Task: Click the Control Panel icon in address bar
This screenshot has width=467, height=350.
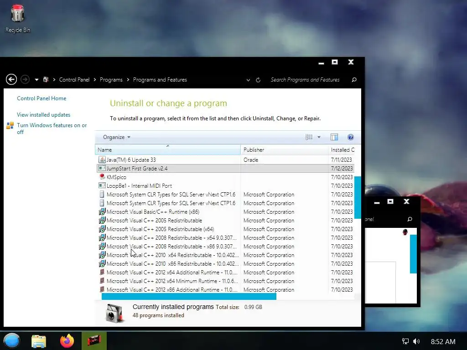Action: [46, 79]
